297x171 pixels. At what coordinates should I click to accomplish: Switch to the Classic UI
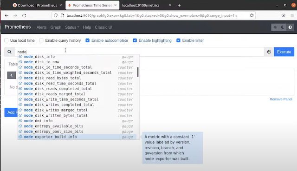103,27
